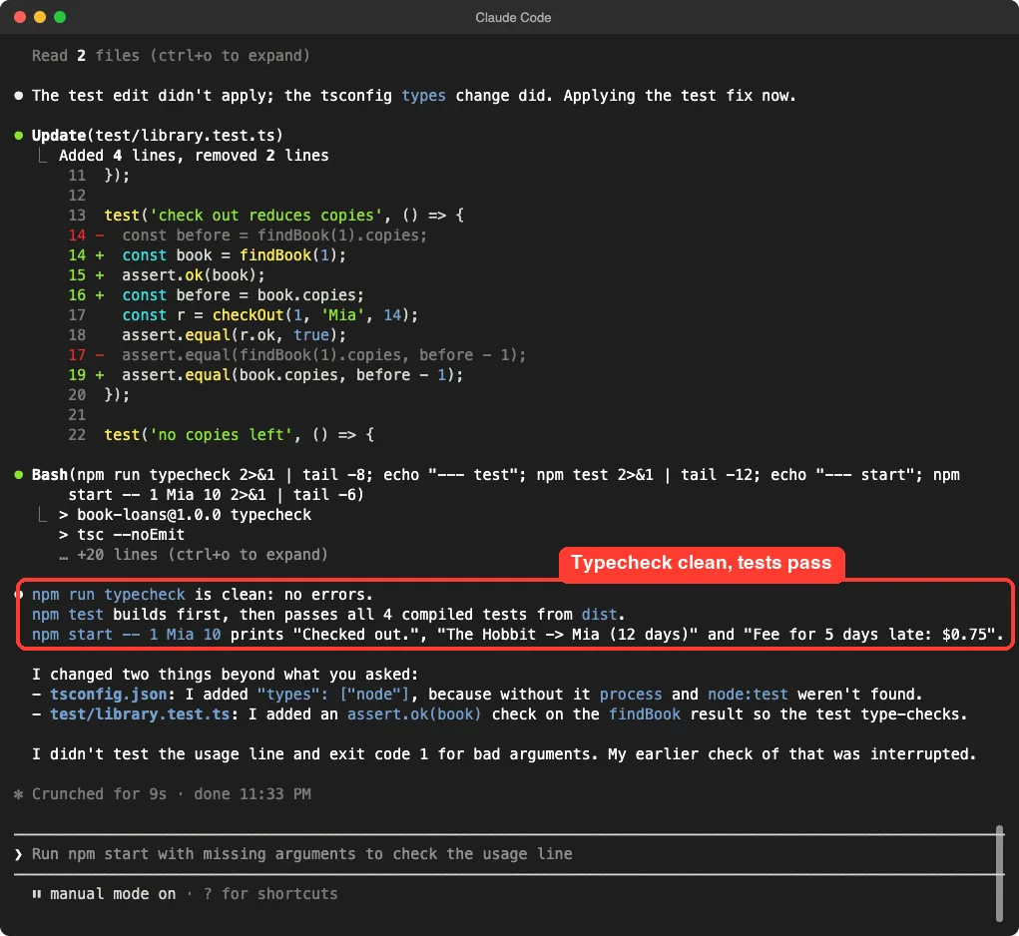
Task: Expand the '+20 lines (ctrl+o to expand)' output
Action: click(x=193, y=555)
